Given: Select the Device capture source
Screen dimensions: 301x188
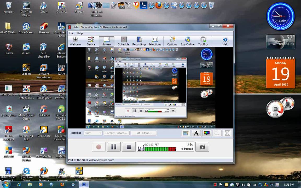Looking at the screenshot, I should pos(91,41).
